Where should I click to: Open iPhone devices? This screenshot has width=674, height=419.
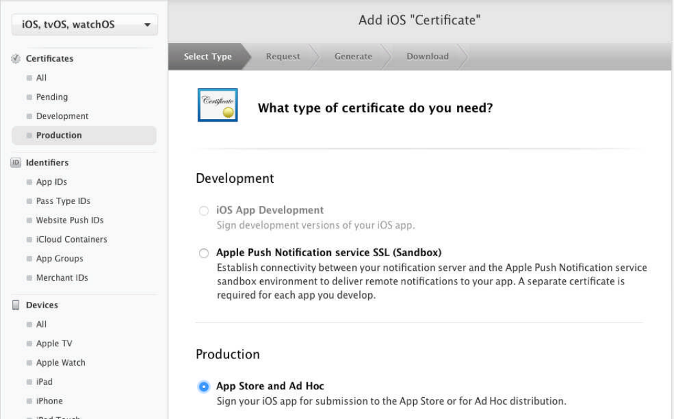click(50, 401)
